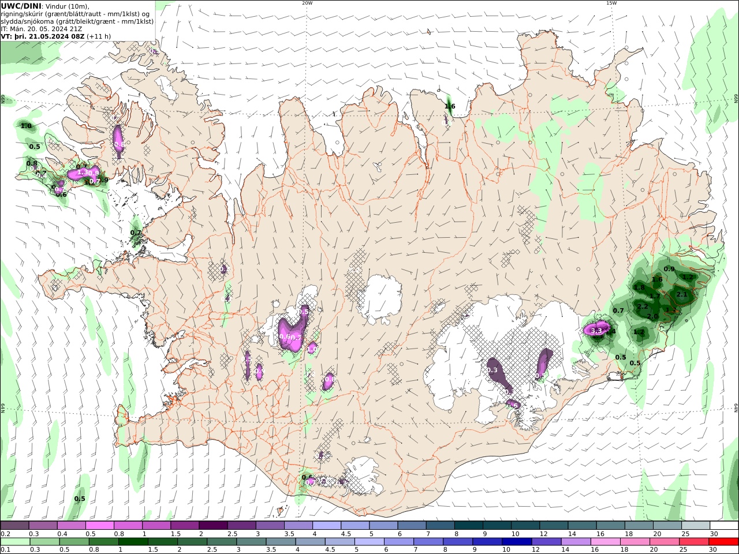Select the lavender 4–4.5 upper-scale swatch
Image resolution: width=739 pixels, height=554 pixels.
pos(327,526)
